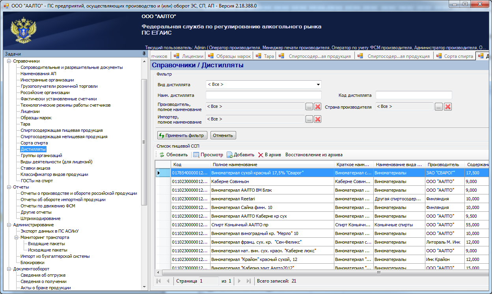
Task: Open Сопроводительные и разрешительные документы item
Action: [72, 67]
